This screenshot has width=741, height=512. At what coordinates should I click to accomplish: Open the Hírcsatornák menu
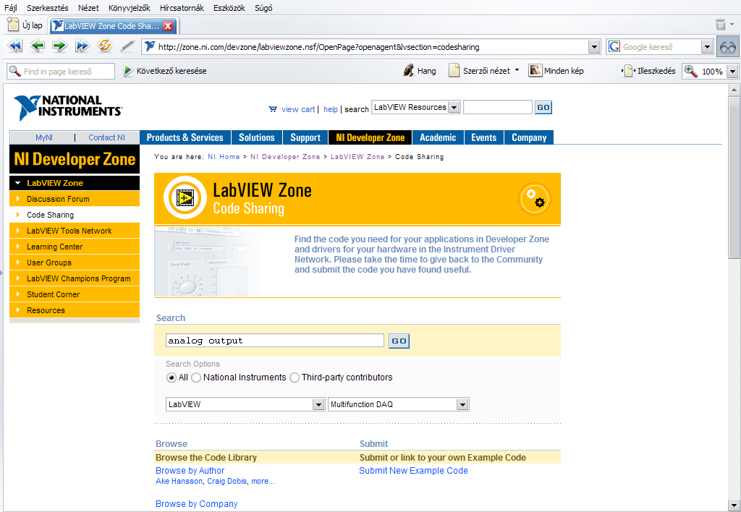(x=182, y=7)
